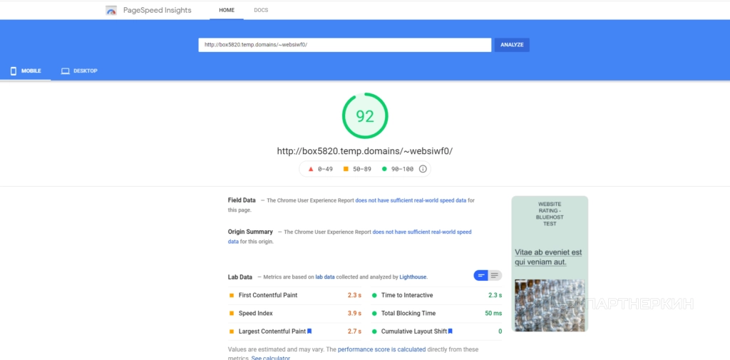The height and width of the screenshot is (360, 730).
Task: Click the ANALYZE button
Action: coord(512,45)
